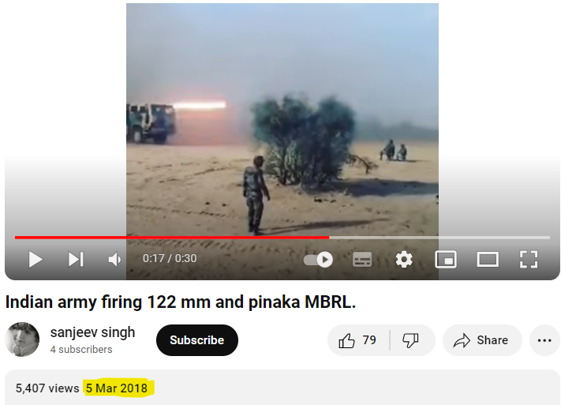
Task: Open sanjeev singh channel avatar
Action: pos(22,339)
